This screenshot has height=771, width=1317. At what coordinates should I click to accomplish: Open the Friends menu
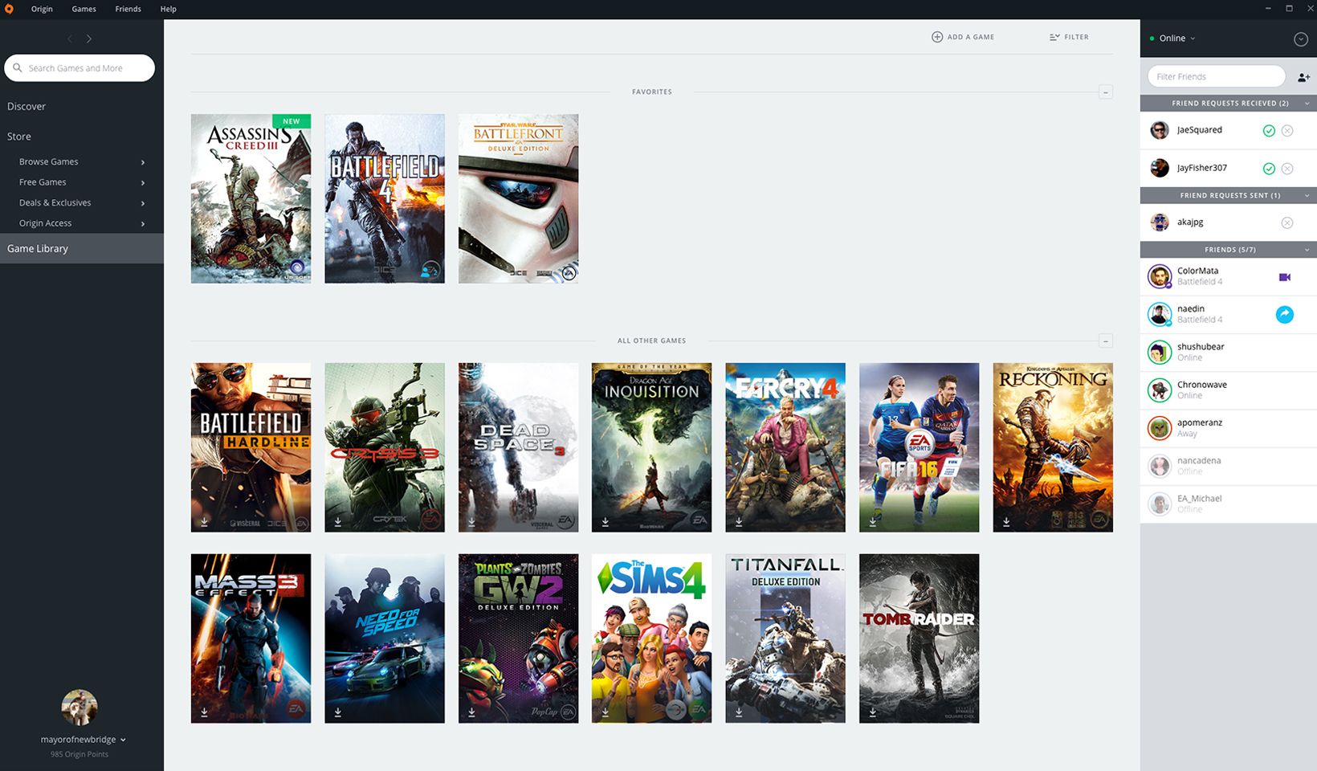(x=128, y=9)
